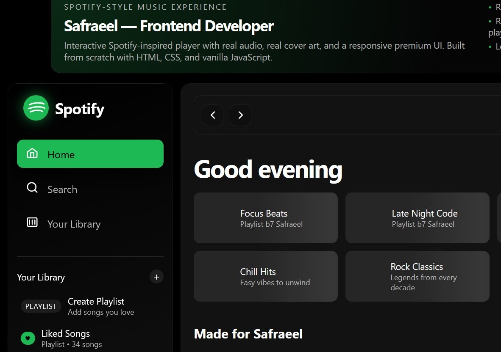Click the Safraeel — Frontend Developer title
This screenshot has width=501, height=352.
(x=168, y=26)
